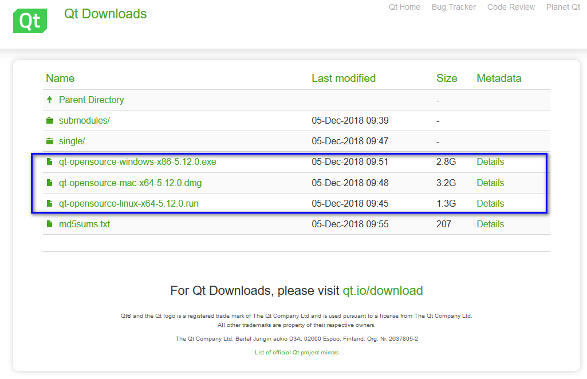Click the date 05-Dec-2018 09:45

point(350,203)
